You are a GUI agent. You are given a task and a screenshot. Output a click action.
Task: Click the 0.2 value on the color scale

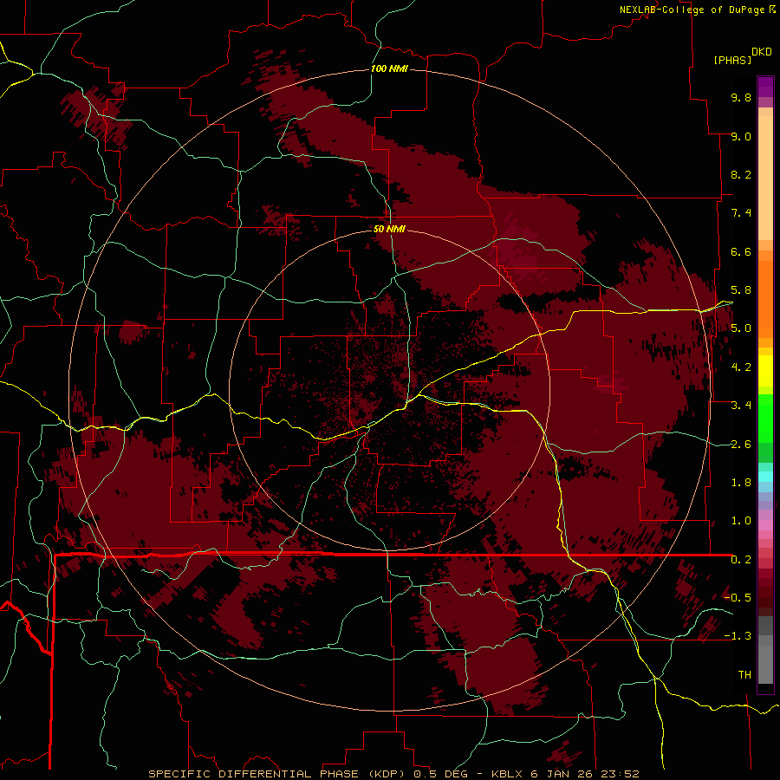tap(741, 560)
